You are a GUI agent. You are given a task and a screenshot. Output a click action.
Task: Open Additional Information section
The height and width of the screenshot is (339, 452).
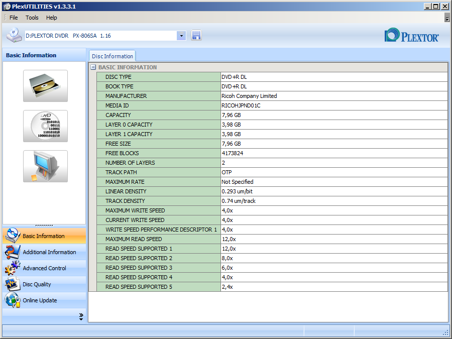point(44,252)
